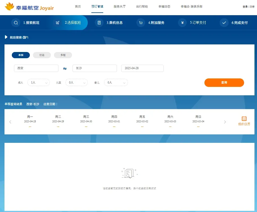Screen dimensions: 257x212
Task: Select 周六 2025-05-03 in date strip
Action: (170, 121)
